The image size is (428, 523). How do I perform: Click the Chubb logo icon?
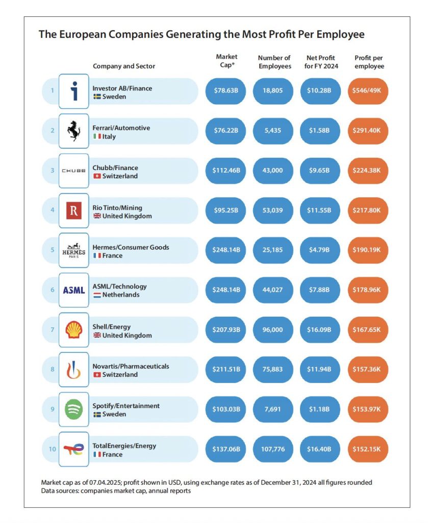74,171
